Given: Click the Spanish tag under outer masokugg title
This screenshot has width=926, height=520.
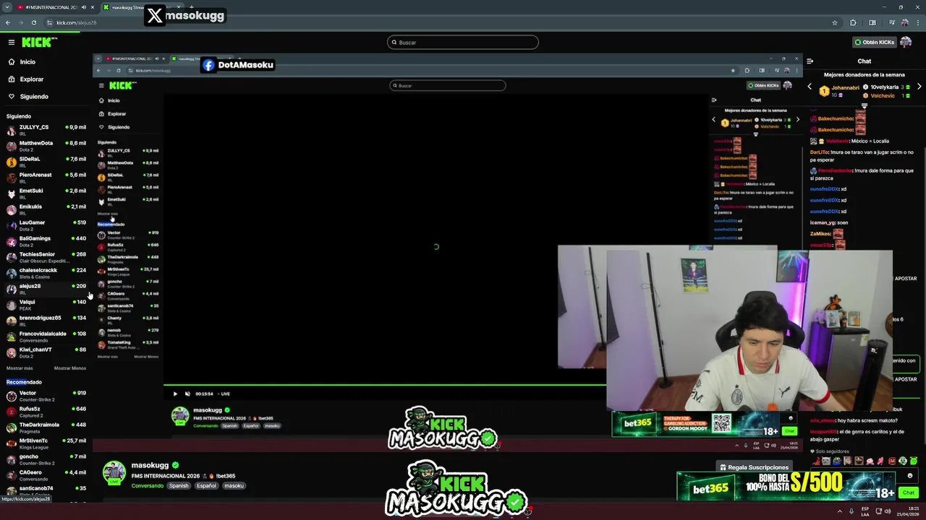Looking at the screenshot, I should tap(179, 485).
